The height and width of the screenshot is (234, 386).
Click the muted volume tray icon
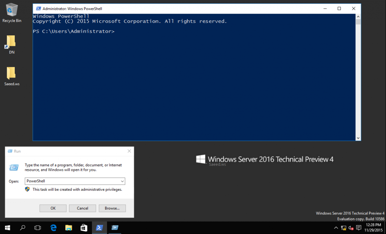pos(351,228)
